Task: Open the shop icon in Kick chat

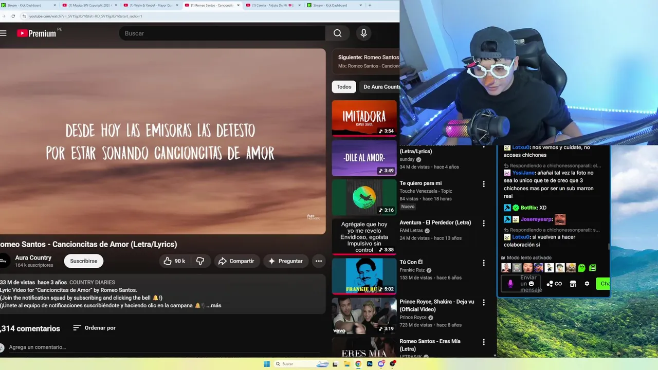Action: 573,284
